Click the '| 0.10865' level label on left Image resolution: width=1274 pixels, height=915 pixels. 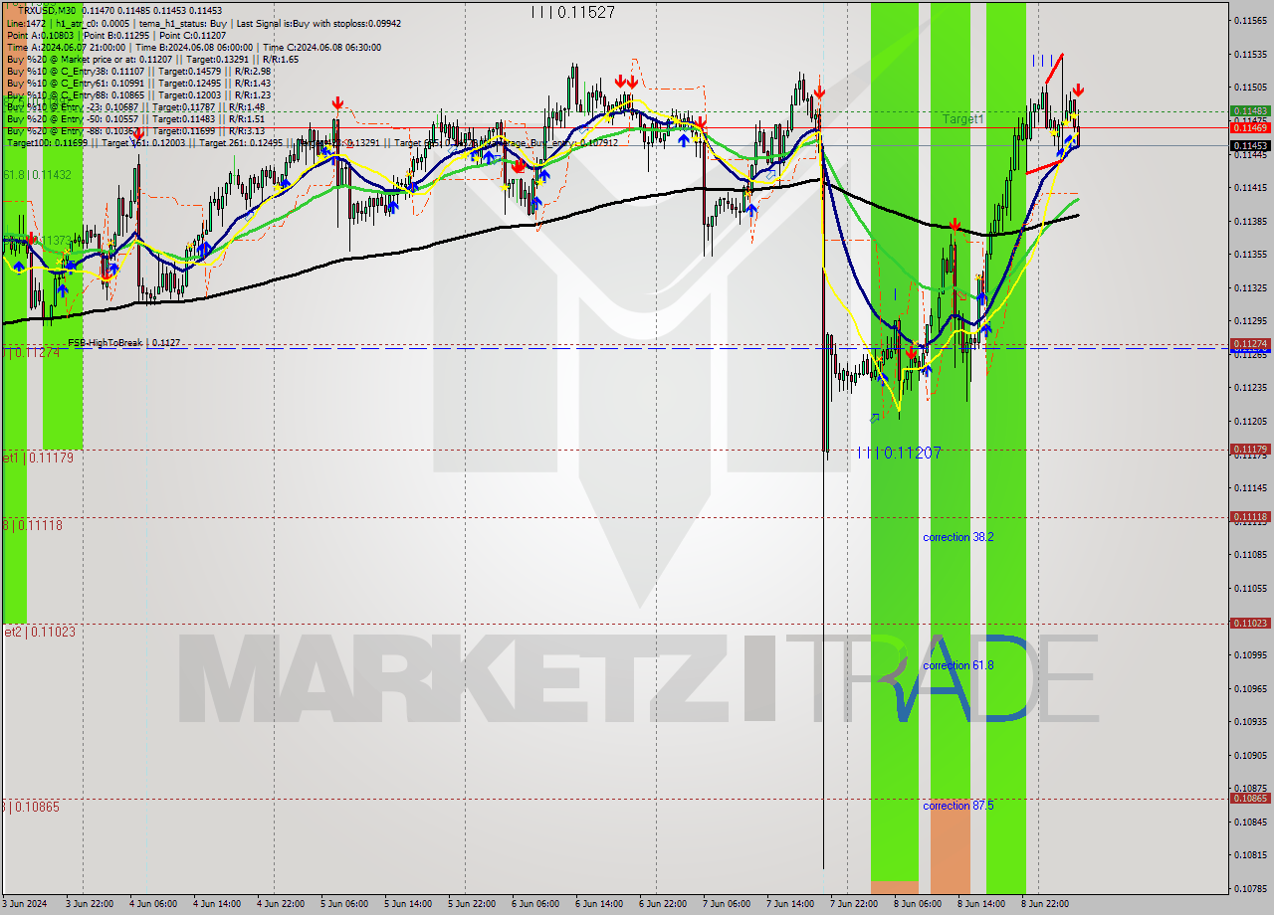click(31, 807)
